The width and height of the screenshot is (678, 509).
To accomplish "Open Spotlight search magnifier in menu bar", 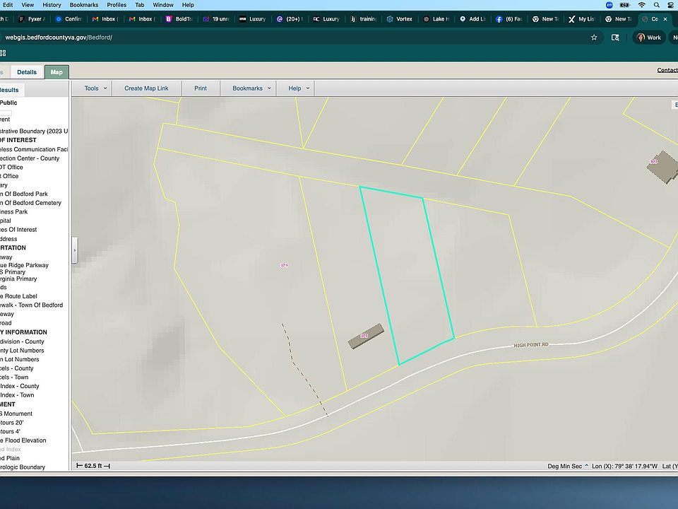I will tap(658, 5).
